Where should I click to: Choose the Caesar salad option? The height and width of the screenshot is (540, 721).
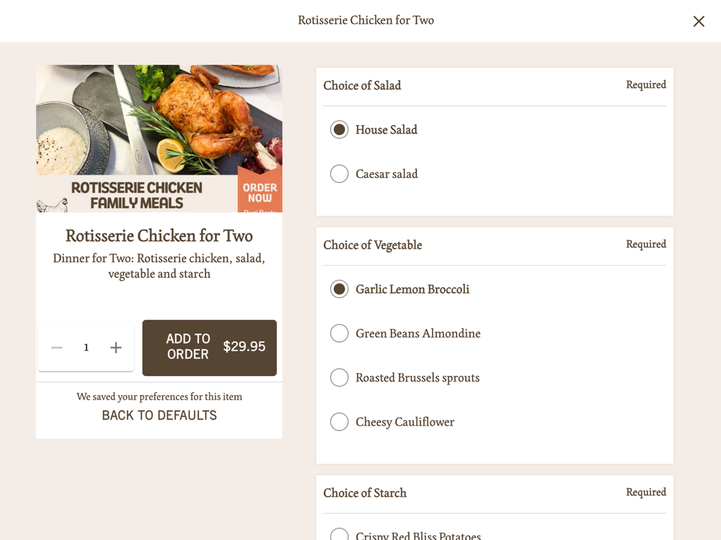coord(340,174)
